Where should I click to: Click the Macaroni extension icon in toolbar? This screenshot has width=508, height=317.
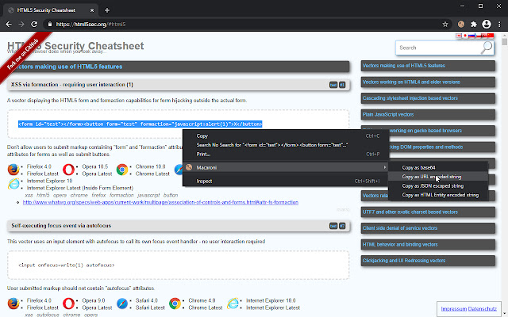click(460, 24)
